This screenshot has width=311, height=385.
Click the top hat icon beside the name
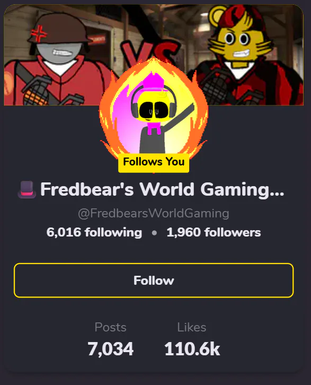coord(26,189)
